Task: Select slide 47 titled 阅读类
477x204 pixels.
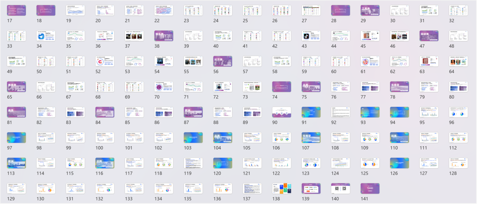Action: click(x=429, y=36)
